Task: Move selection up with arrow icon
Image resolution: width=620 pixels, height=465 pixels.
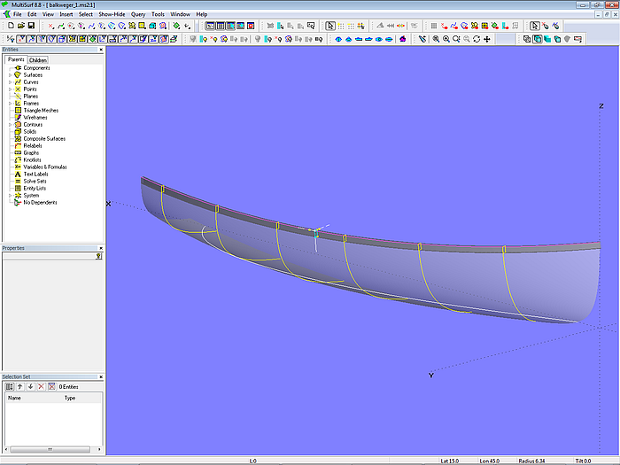Action: pyautogui.click(x=20, y=387)
